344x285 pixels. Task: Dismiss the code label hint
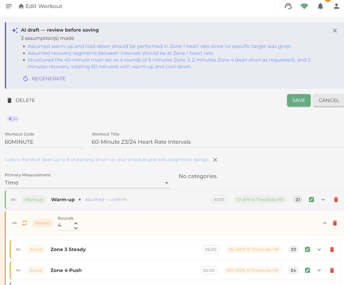[x=215, y=160]
